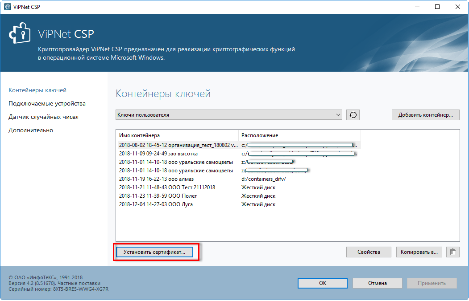This screenshot has height=301, width=469.
Task: Click Установить сертификат button
Action: point(154,252)
